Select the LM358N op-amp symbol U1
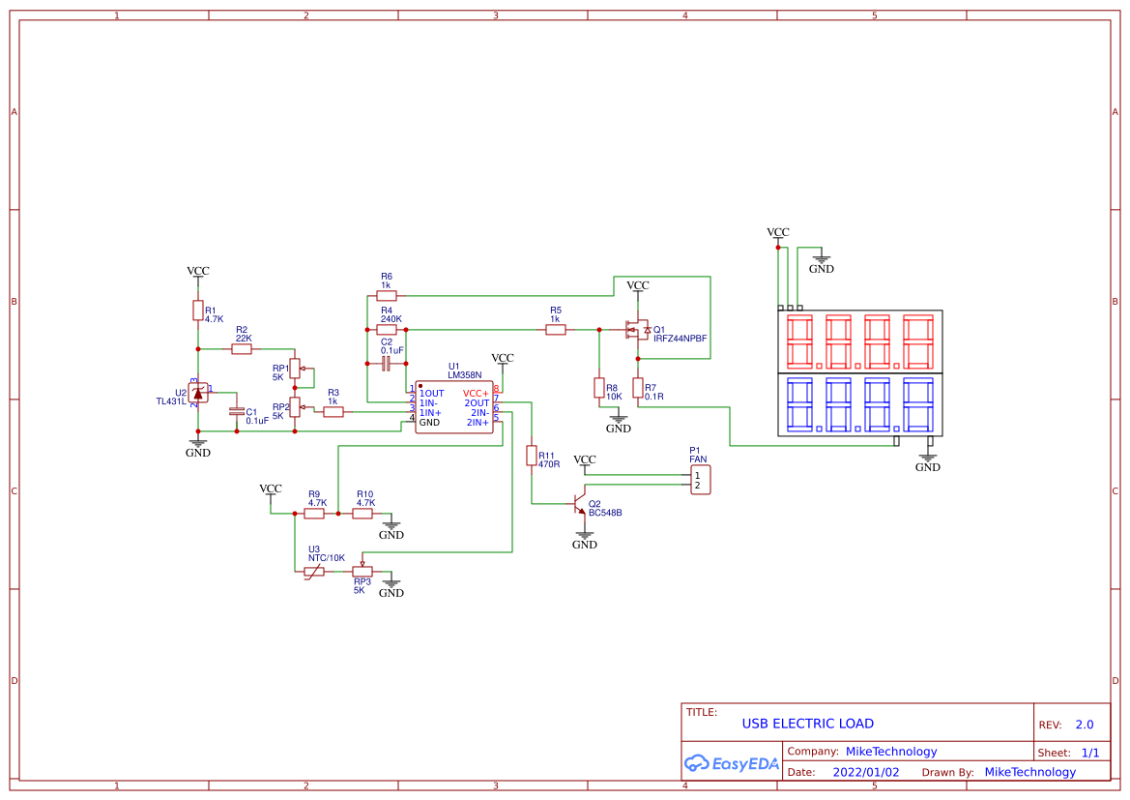 (452, 406)
